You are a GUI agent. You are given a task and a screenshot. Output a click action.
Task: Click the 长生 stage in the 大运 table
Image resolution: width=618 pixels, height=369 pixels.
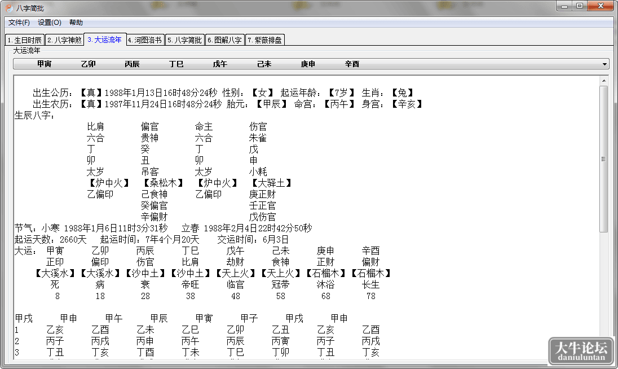pyautogui.click(x=371, y=284)
